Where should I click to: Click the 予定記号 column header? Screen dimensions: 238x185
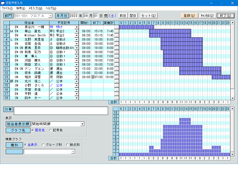coord(64,23)
